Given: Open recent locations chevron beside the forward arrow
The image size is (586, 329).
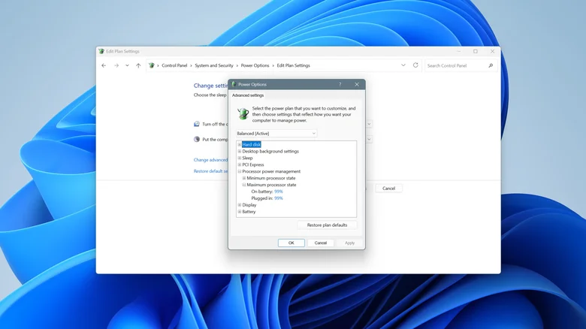Looking at the screenshot, I should 127,65.
